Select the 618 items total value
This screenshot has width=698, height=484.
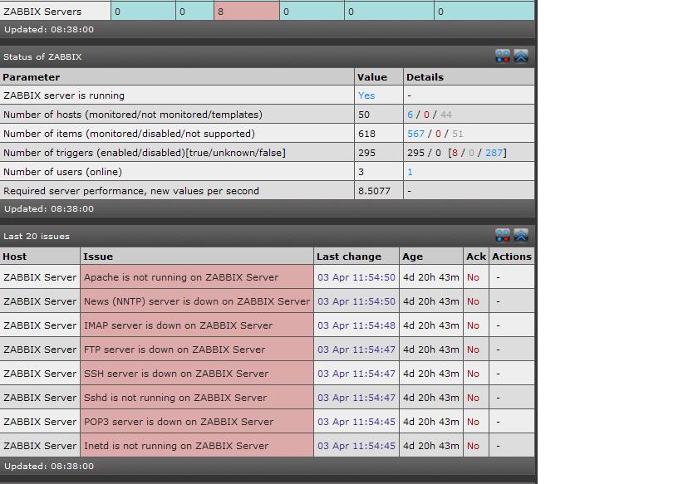366,134
